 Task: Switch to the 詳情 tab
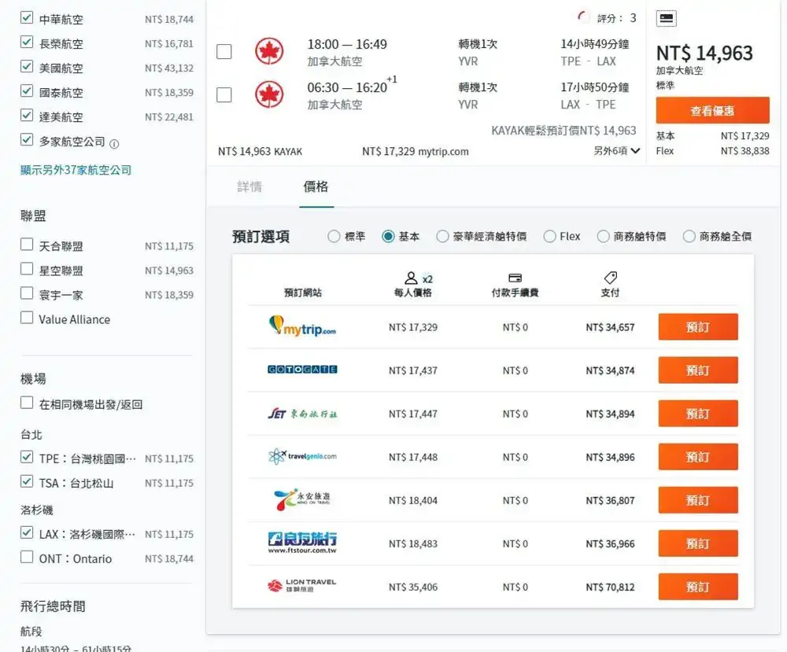pos(249,187)
